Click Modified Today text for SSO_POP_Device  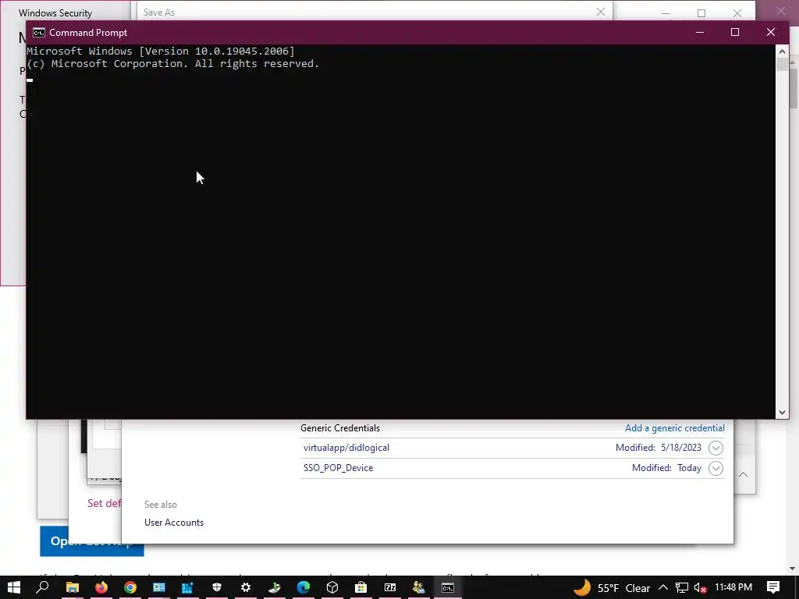[666, 468]
